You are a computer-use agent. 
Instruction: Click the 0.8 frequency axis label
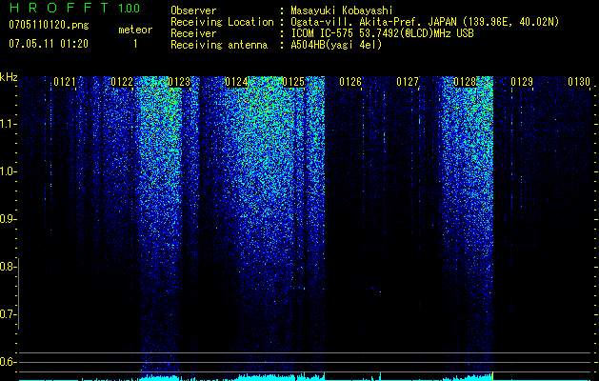click(7, 267)
